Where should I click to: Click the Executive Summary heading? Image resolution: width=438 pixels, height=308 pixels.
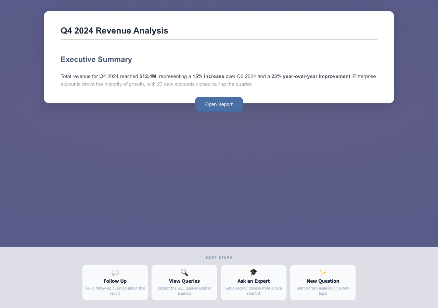tap(96, 59)
